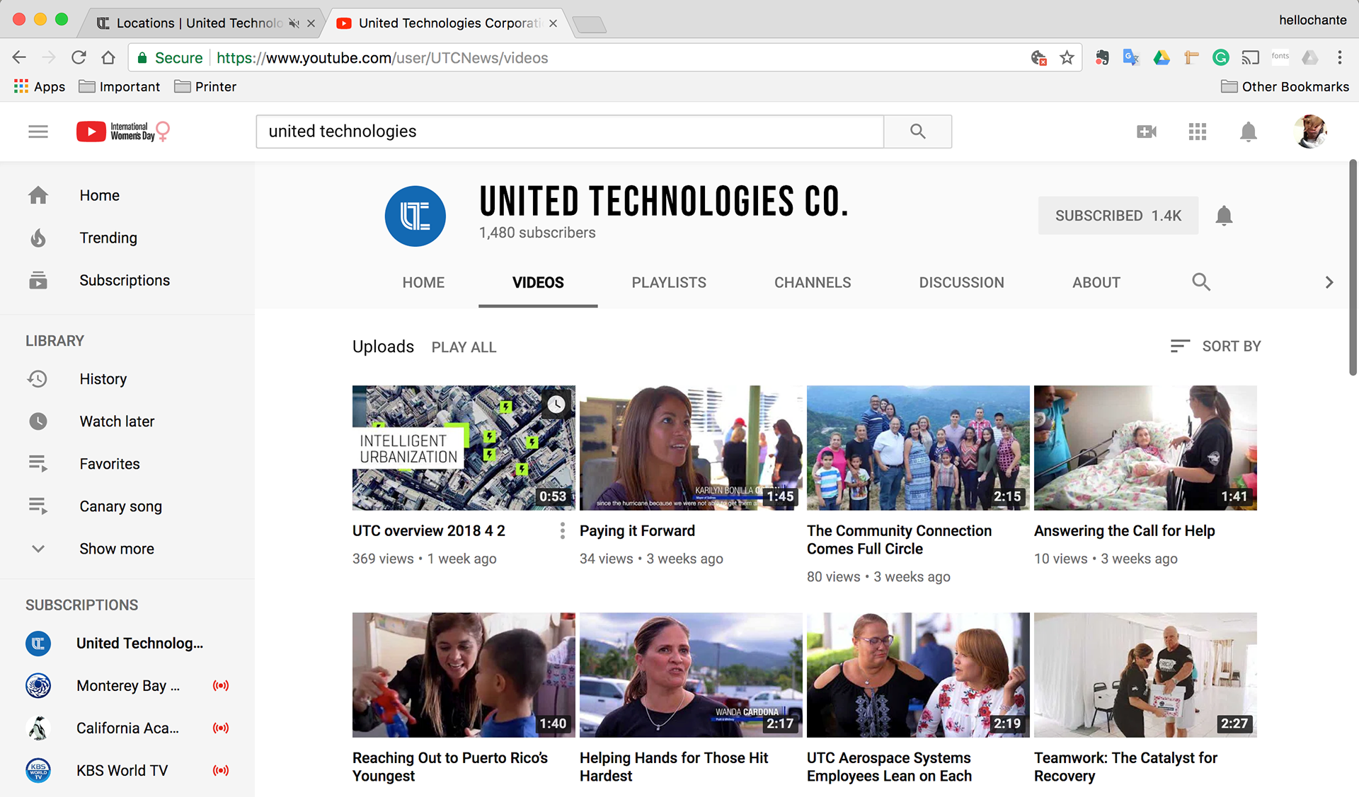Open the YouTube apps grid icon

click(x=1198, y=132)
